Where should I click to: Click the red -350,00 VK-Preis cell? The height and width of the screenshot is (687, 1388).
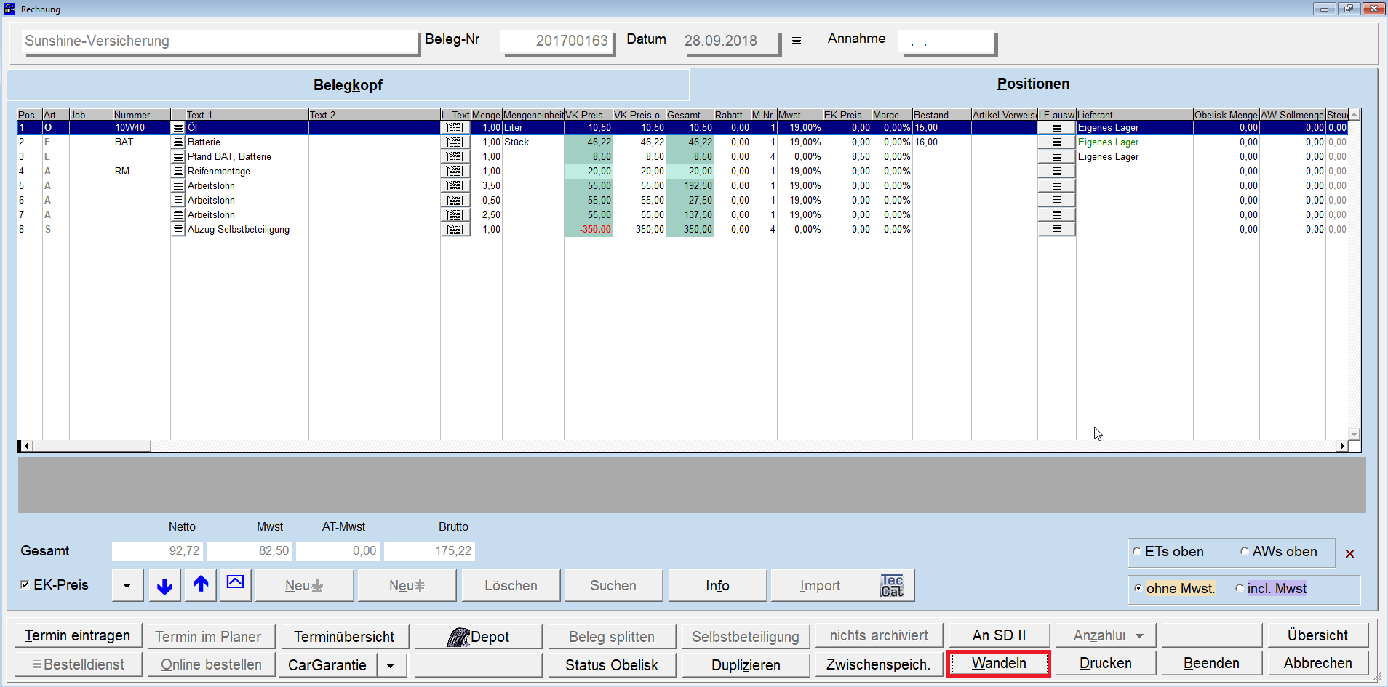pyautogui.click(x=589, y=230)
